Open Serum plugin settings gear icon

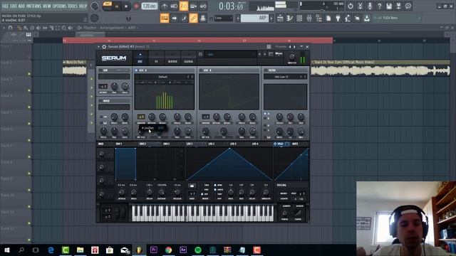click(104, 47)
